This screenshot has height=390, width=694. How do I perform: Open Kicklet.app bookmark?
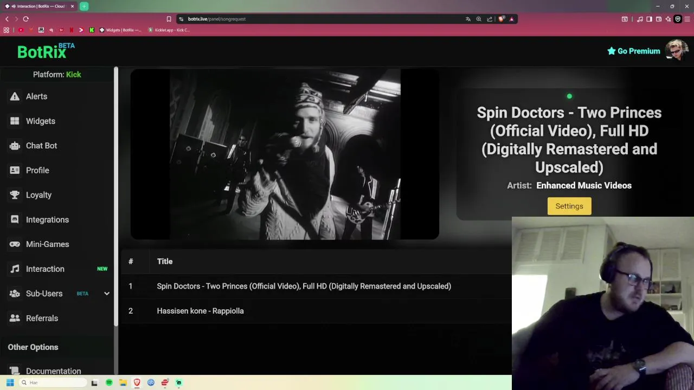point(169,30)
